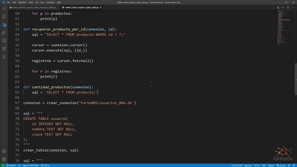This screenshot has height=167, width=297.
Task: Click the Ln 65 Col line position indicator
Action: pyautogui.click(x=236, y=165)
